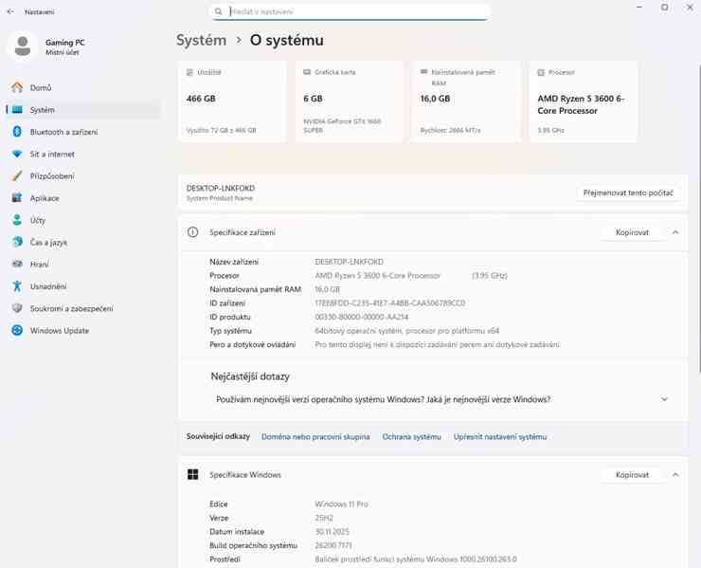Collapse the Specifikace Windows section
The image size is (701, 568).
pos(675,475)
